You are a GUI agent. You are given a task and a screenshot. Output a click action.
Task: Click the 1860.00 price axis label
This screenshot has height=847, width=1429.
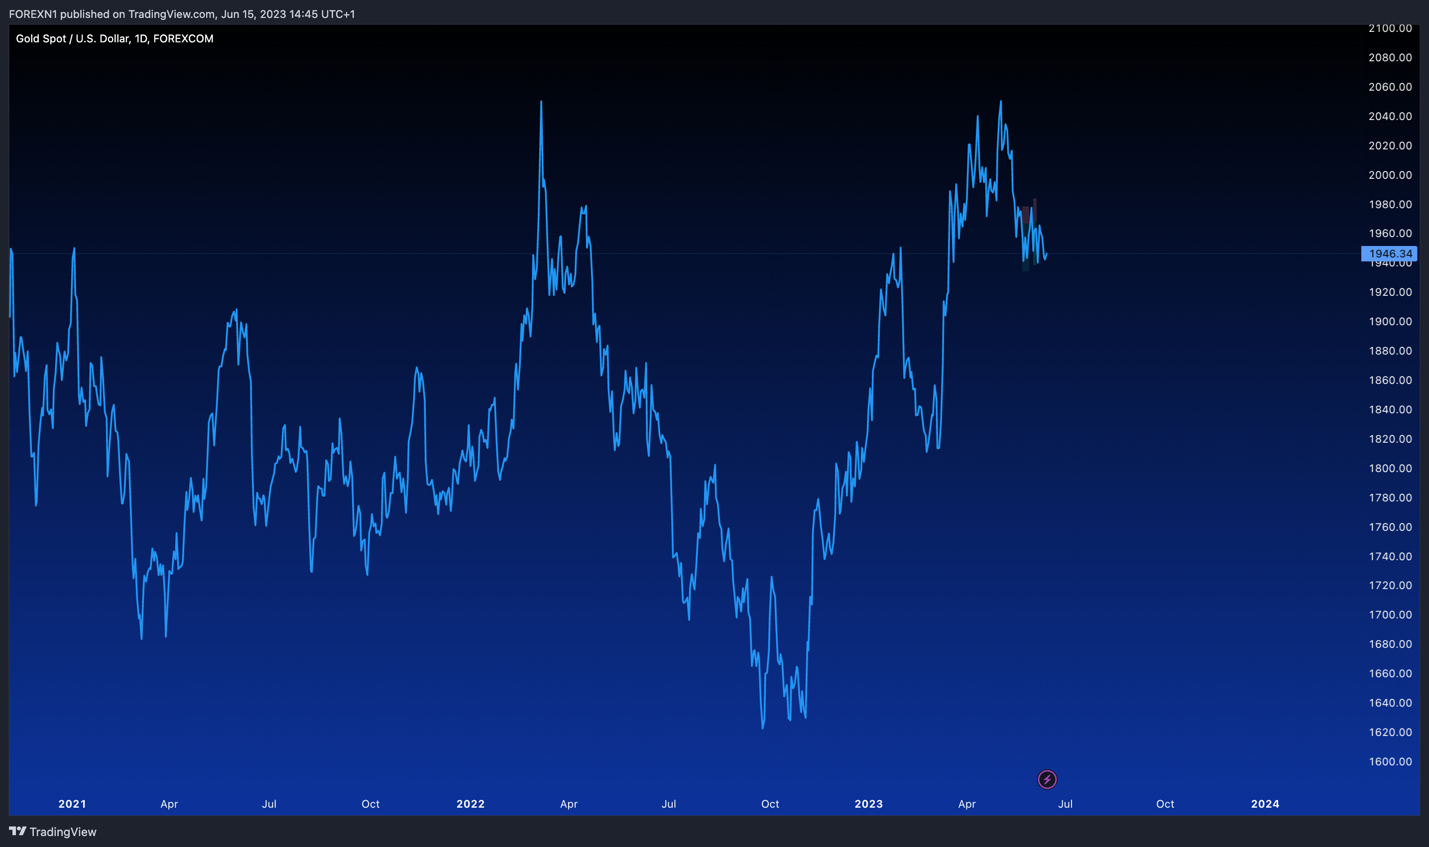click(1390, 380)
